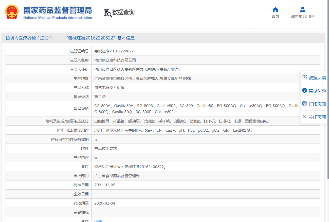Click the structure text starting 由触摸屏
This screenshot has height=222, width=329.
(x=182, y=121)
